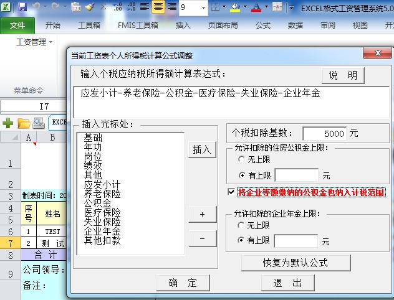Image resolution: width=394 pixels, height=300 pixels.
Task: Click the Excel application icon
Action: coord(6,6)
